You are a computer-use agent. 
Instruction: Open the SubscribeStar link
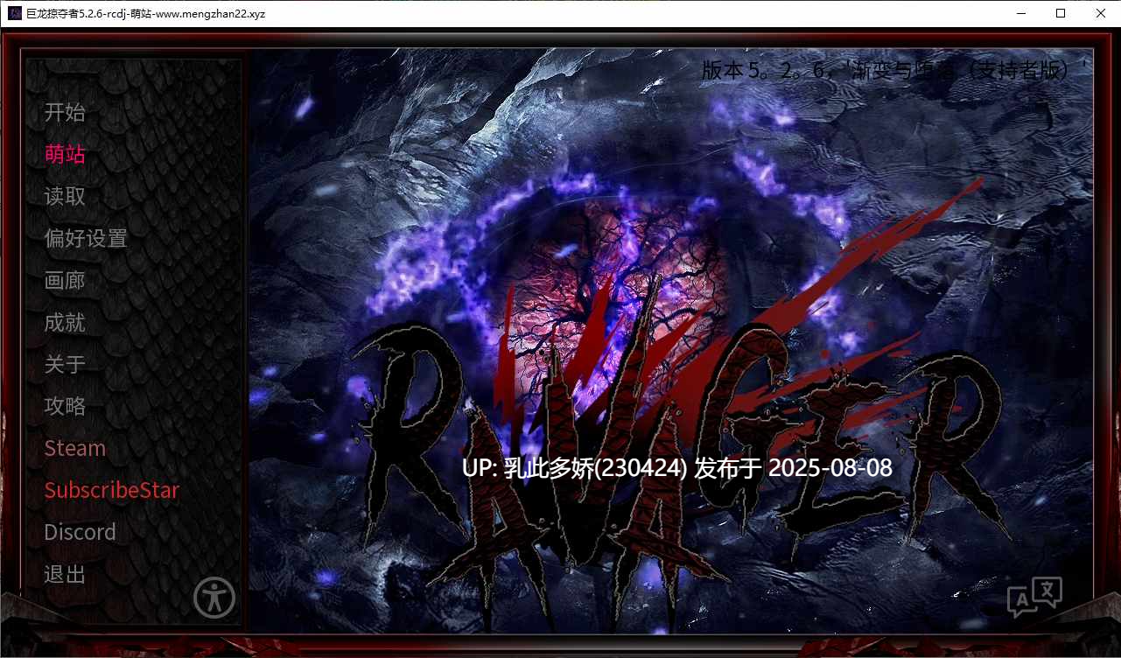pos(112,490)
